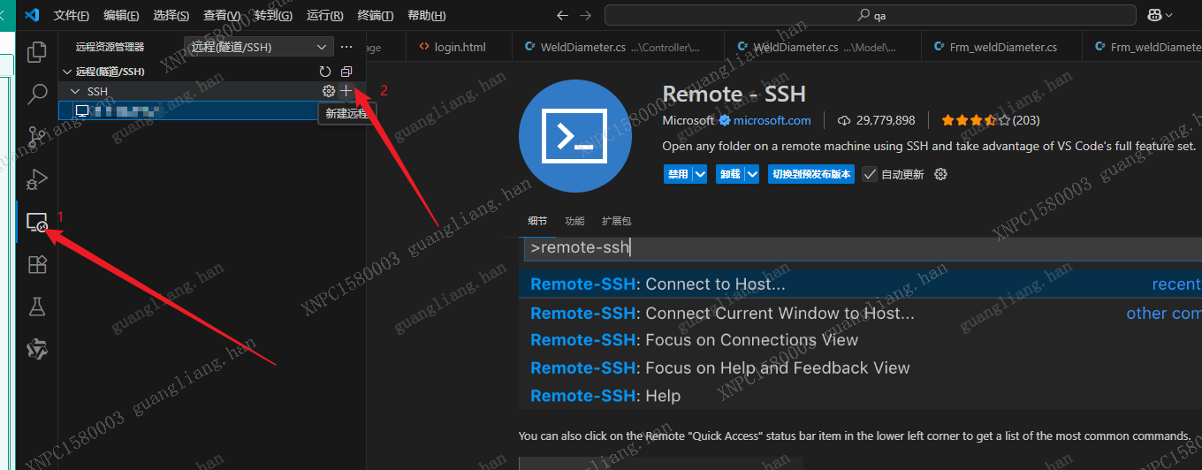Click the 远程资源管理器 panel title
Screen dimensions: 1202x470
(x=110, y=47)
